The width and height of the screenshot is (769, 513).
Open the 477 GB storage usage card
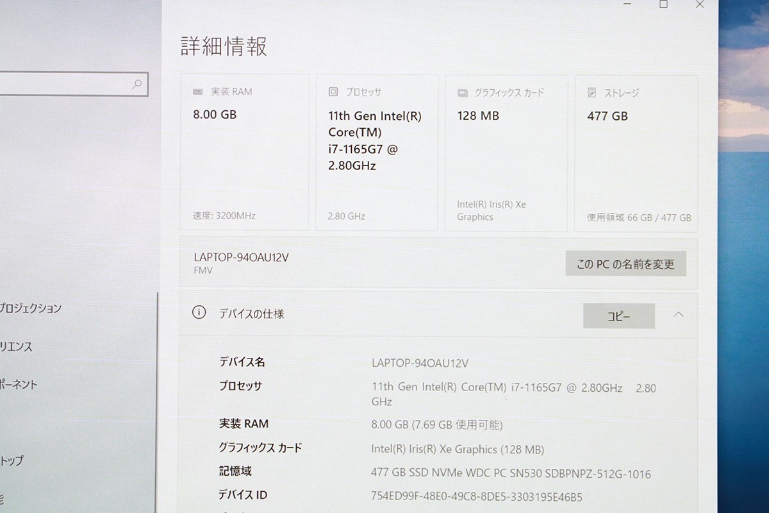pos(636,153)
